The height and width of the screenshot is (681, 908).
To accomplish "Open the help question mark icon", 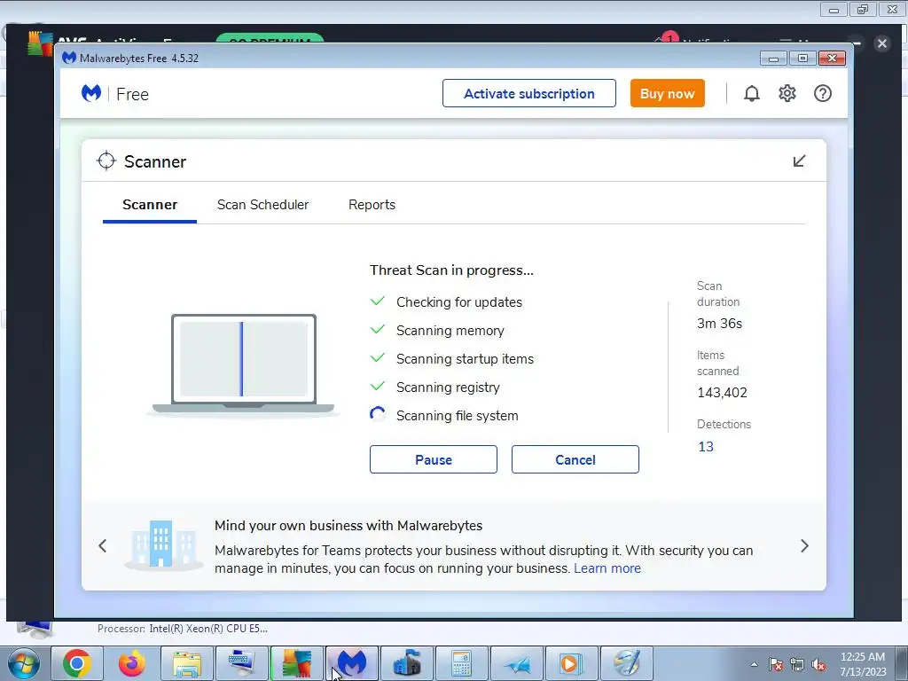I will pyautogui.click(x=822, y=93).
